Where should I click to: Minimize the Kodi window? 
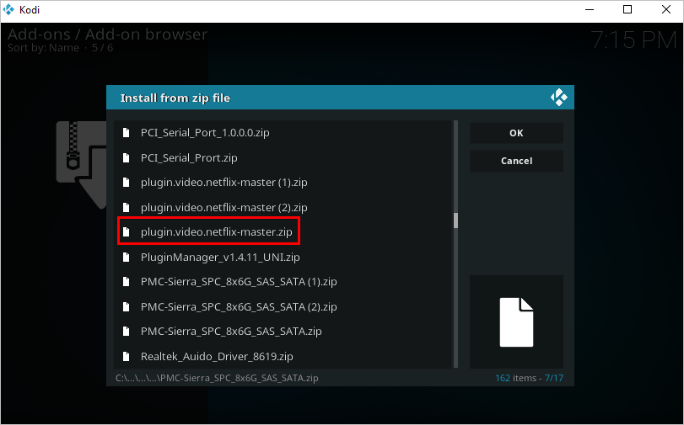pos(590,9)
